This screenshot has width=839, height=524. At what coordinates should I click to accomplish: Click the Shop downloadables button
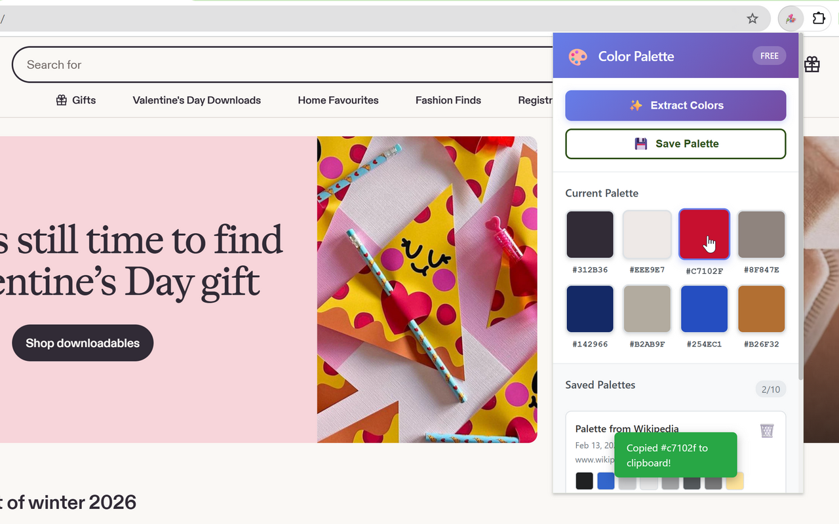click(x=83, y=343)
